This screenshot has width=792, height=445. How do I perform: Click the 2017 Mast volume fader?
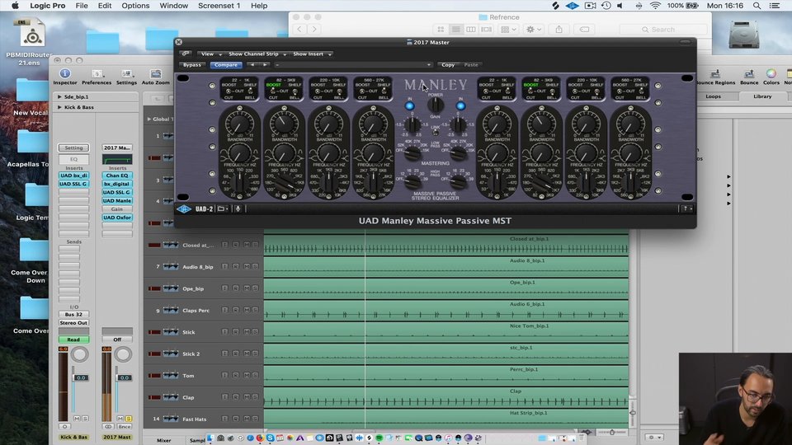coord(125,377)
